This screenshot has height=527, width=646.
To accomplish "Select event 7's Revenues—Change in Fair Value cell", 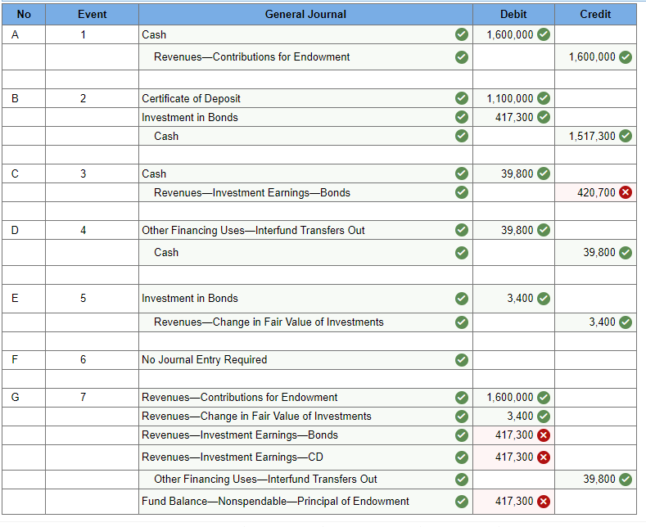I will tap(305, 417).
